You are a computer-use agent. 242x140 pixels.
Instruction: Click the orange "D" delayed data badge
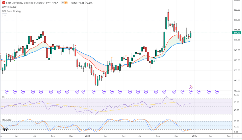(66, 2)
